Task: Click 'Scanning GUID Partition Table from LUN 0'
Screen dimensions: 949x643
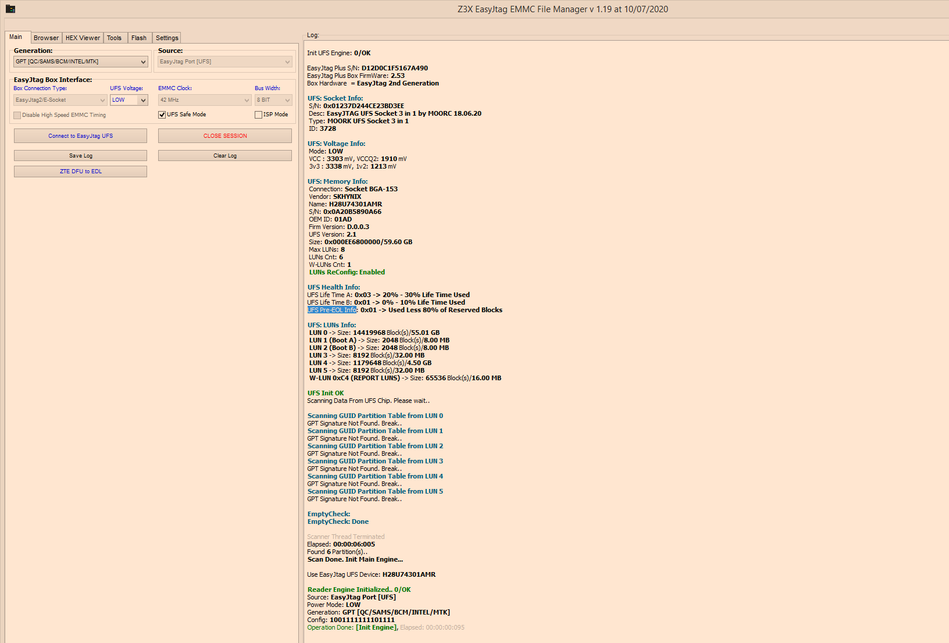Action: [x=375, y=416]
